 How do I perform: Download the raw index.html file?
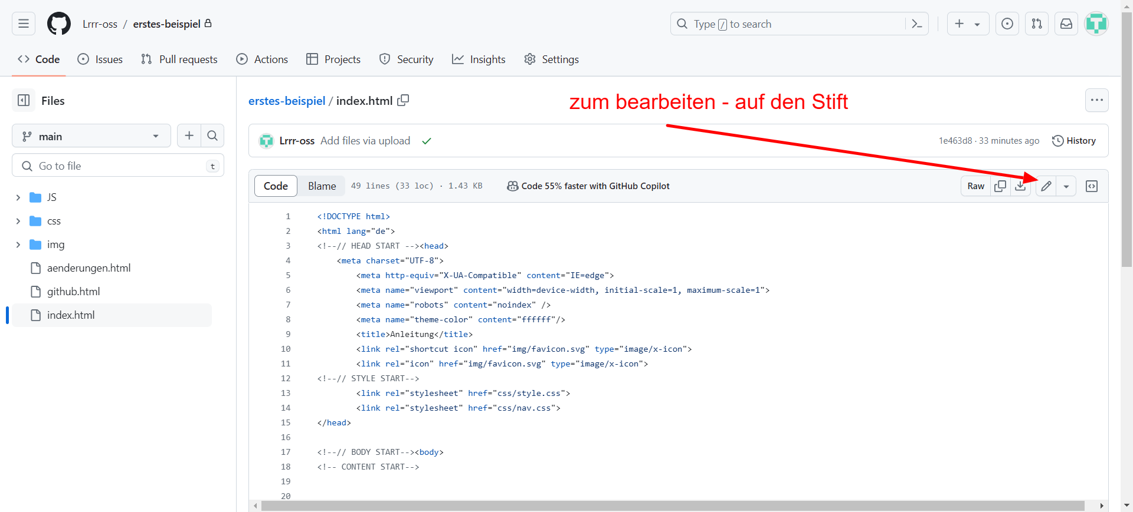pos(1020,186)
